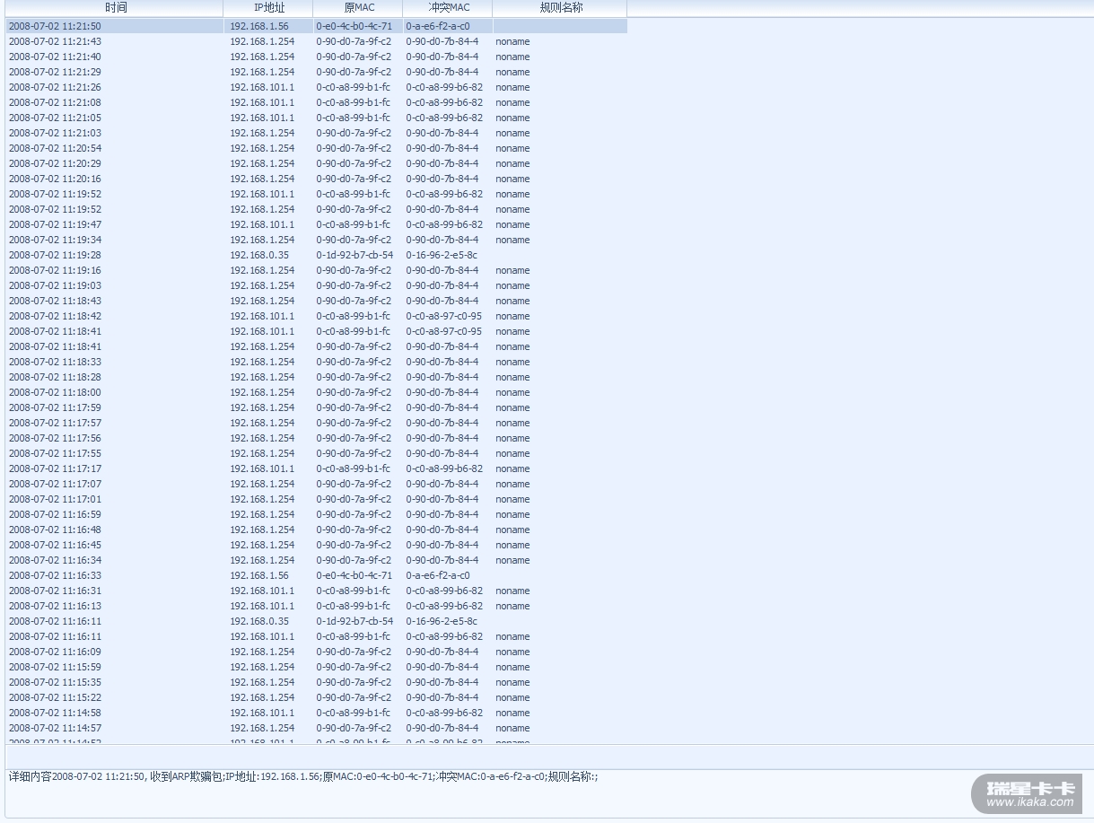The height and width of the screenshot is (823, 1094).
Task: Click original MAC in the 11:16:13 row
Action: click(354, 606)
